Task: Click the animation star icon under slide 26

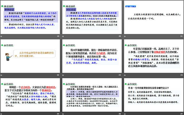Action: point(63,114)
